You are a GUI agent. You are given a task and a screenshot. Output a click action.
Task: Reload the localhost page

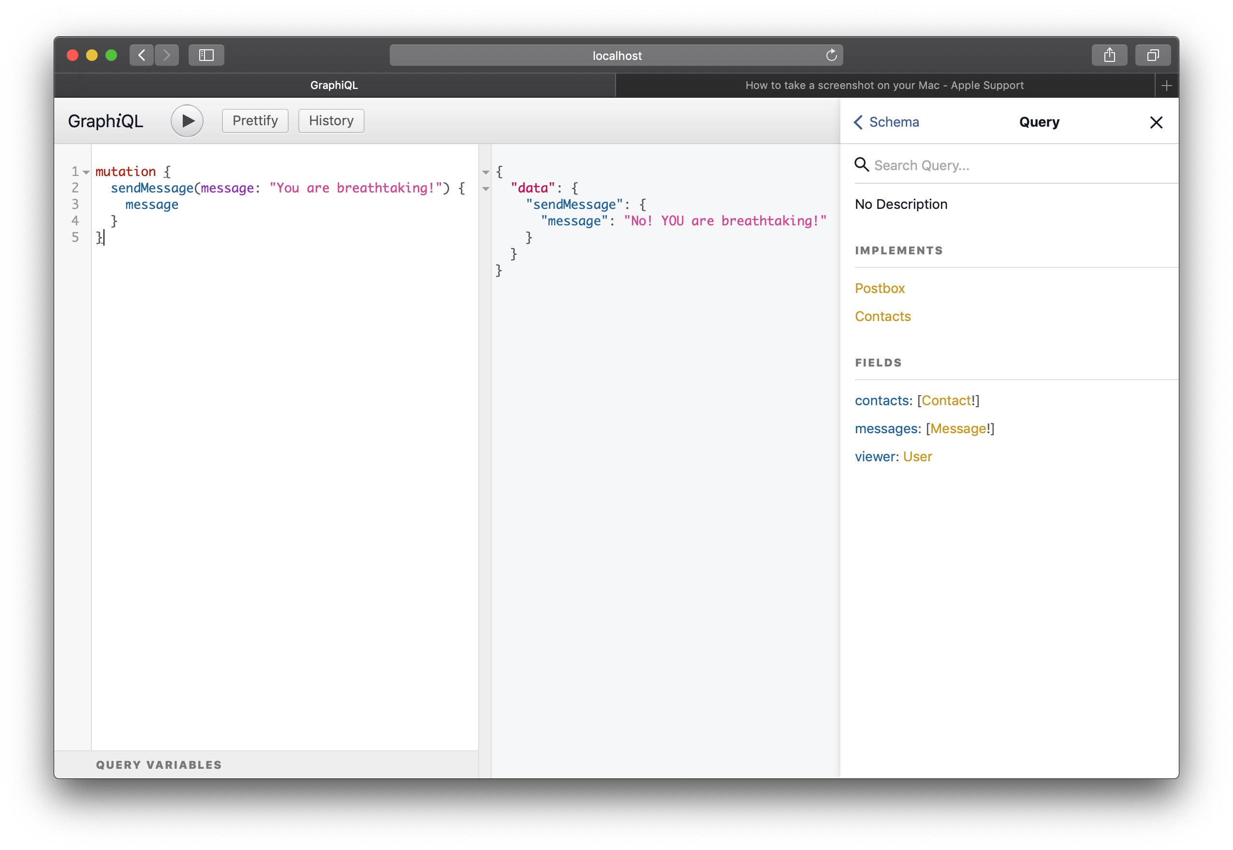pos(831,55)
